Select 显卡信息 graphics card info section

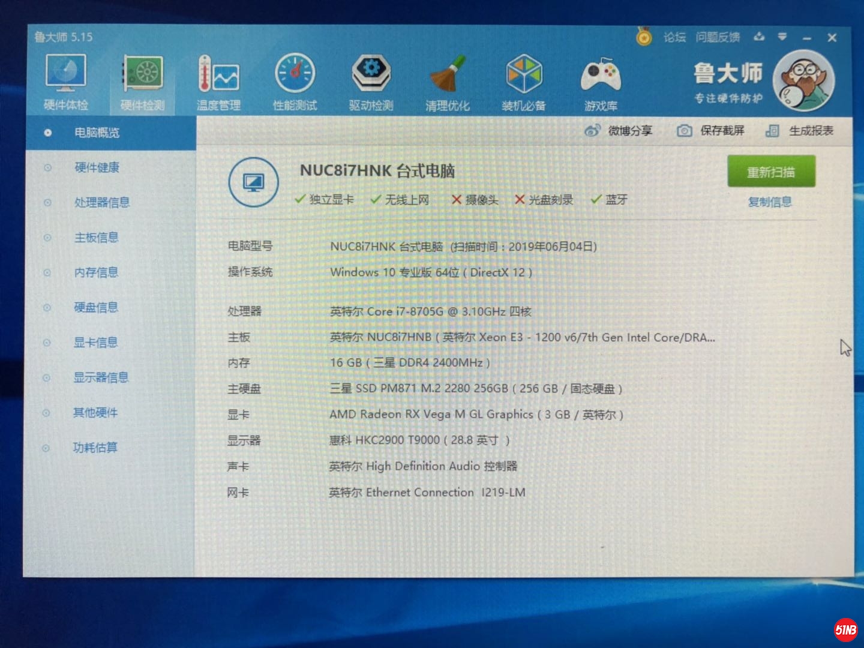pos(95,343)
